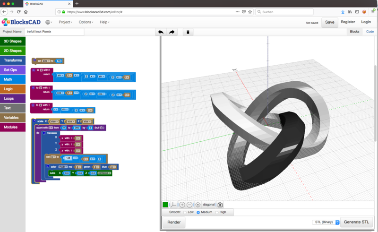This screenshot has height=232, width=378.
Task: Click the help icon on set size block
Action: [34, 60]
